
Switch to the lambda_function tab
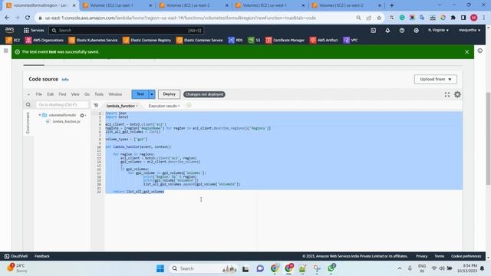121,106
